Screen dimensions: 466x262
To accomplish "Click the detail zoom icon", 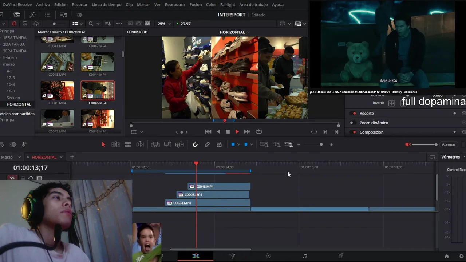I will coord(277,144).
